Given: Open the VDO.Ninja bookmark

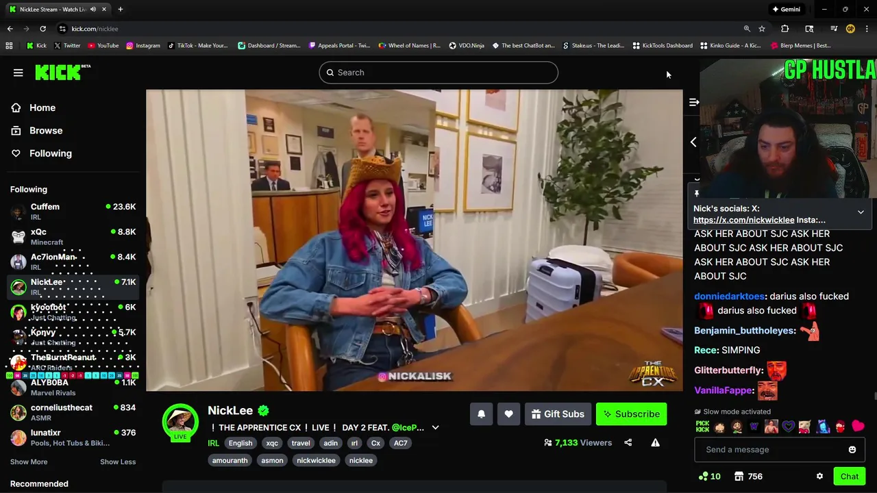Looking at the screenshot, I should 467,46.
